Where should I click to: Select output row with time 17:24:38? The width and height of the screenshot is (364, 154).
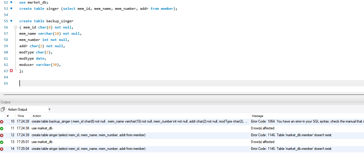point(23,128)
